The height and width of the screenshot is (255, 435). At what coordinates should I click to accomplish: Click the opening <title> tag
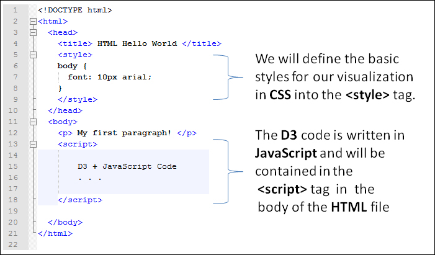point(75,43)
